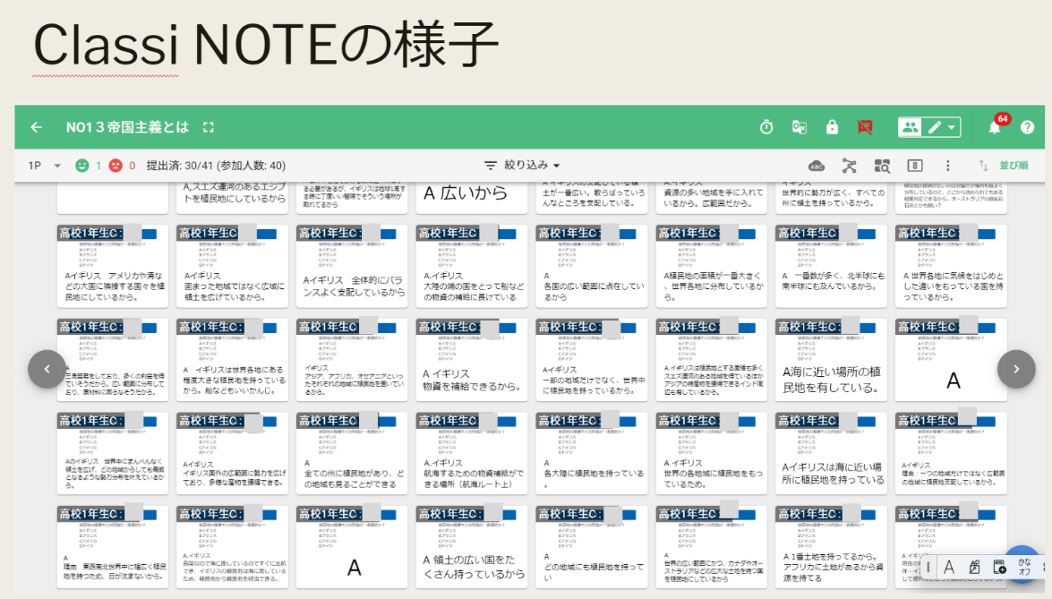1052x599 pixels.
Task: Open the IME handwriting pad icon
Action: (x=974, y=567)
